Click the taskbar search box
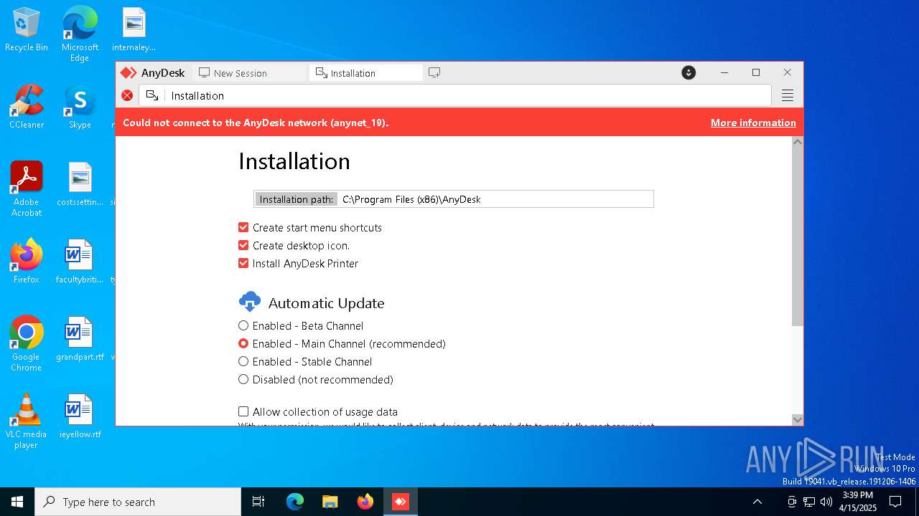 [138, 502]
